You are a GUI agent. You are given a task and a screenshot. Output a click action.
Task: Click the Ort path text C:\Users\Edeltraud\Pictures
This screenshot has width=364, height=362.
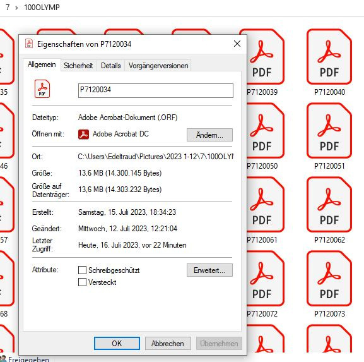[x=156, y=157]
